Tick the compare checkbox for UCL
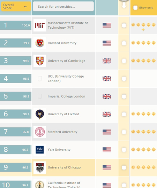This screenshot has height=188, width=157. (x=124, y=79)
